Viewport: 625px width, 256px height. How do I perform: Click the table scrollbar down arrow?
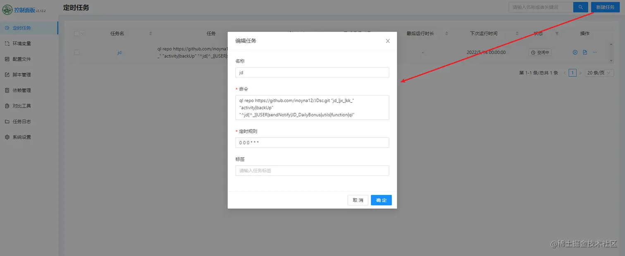tap(612, 61)
